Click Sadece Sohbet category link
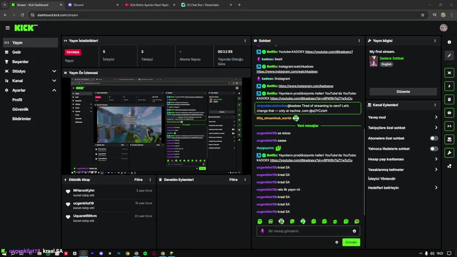The image size is (457, 257). click(392, 58)
